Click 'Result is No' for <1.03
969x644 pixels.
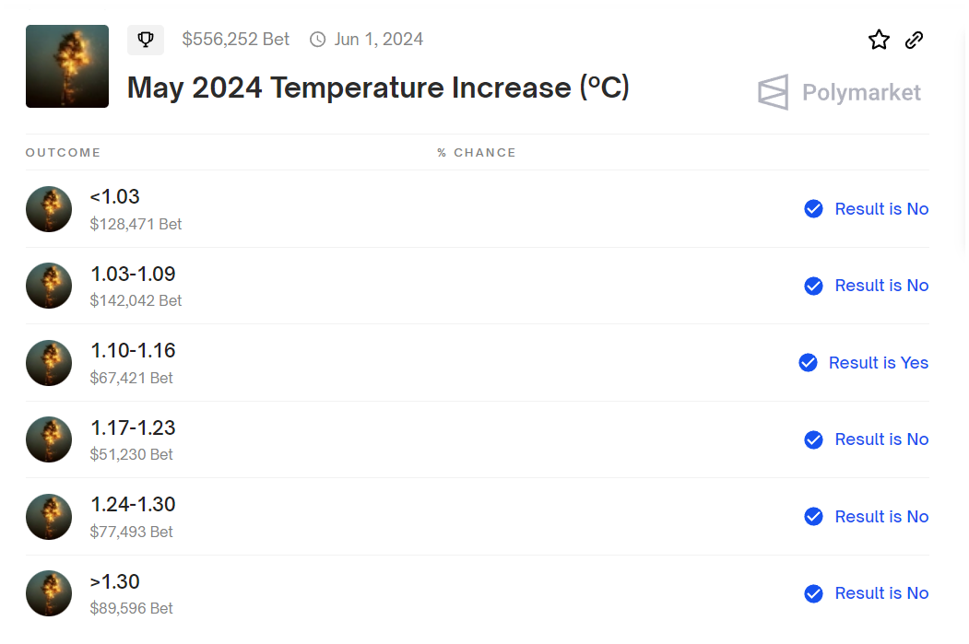[881, 209]
